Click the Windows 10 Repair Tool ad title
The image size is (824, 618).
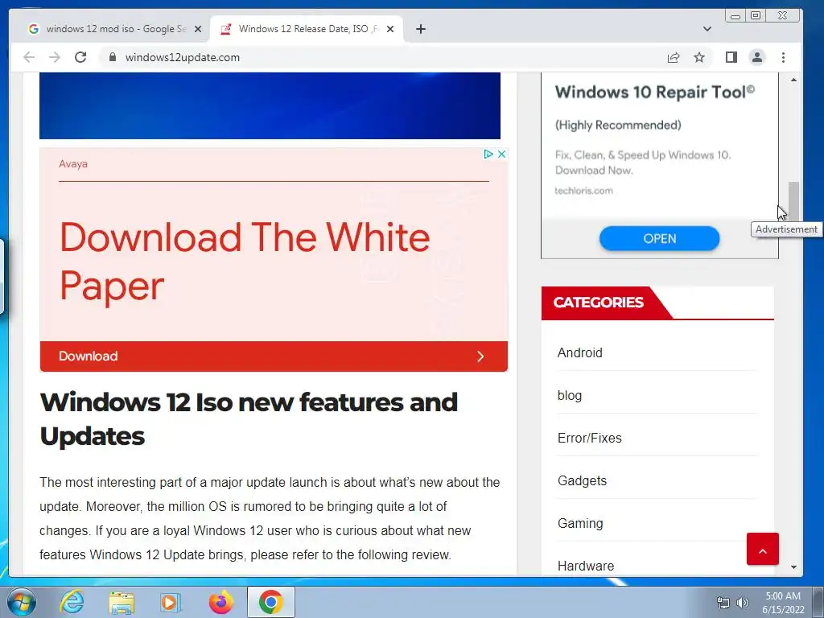pyautogui.click(x=655, y=92)
